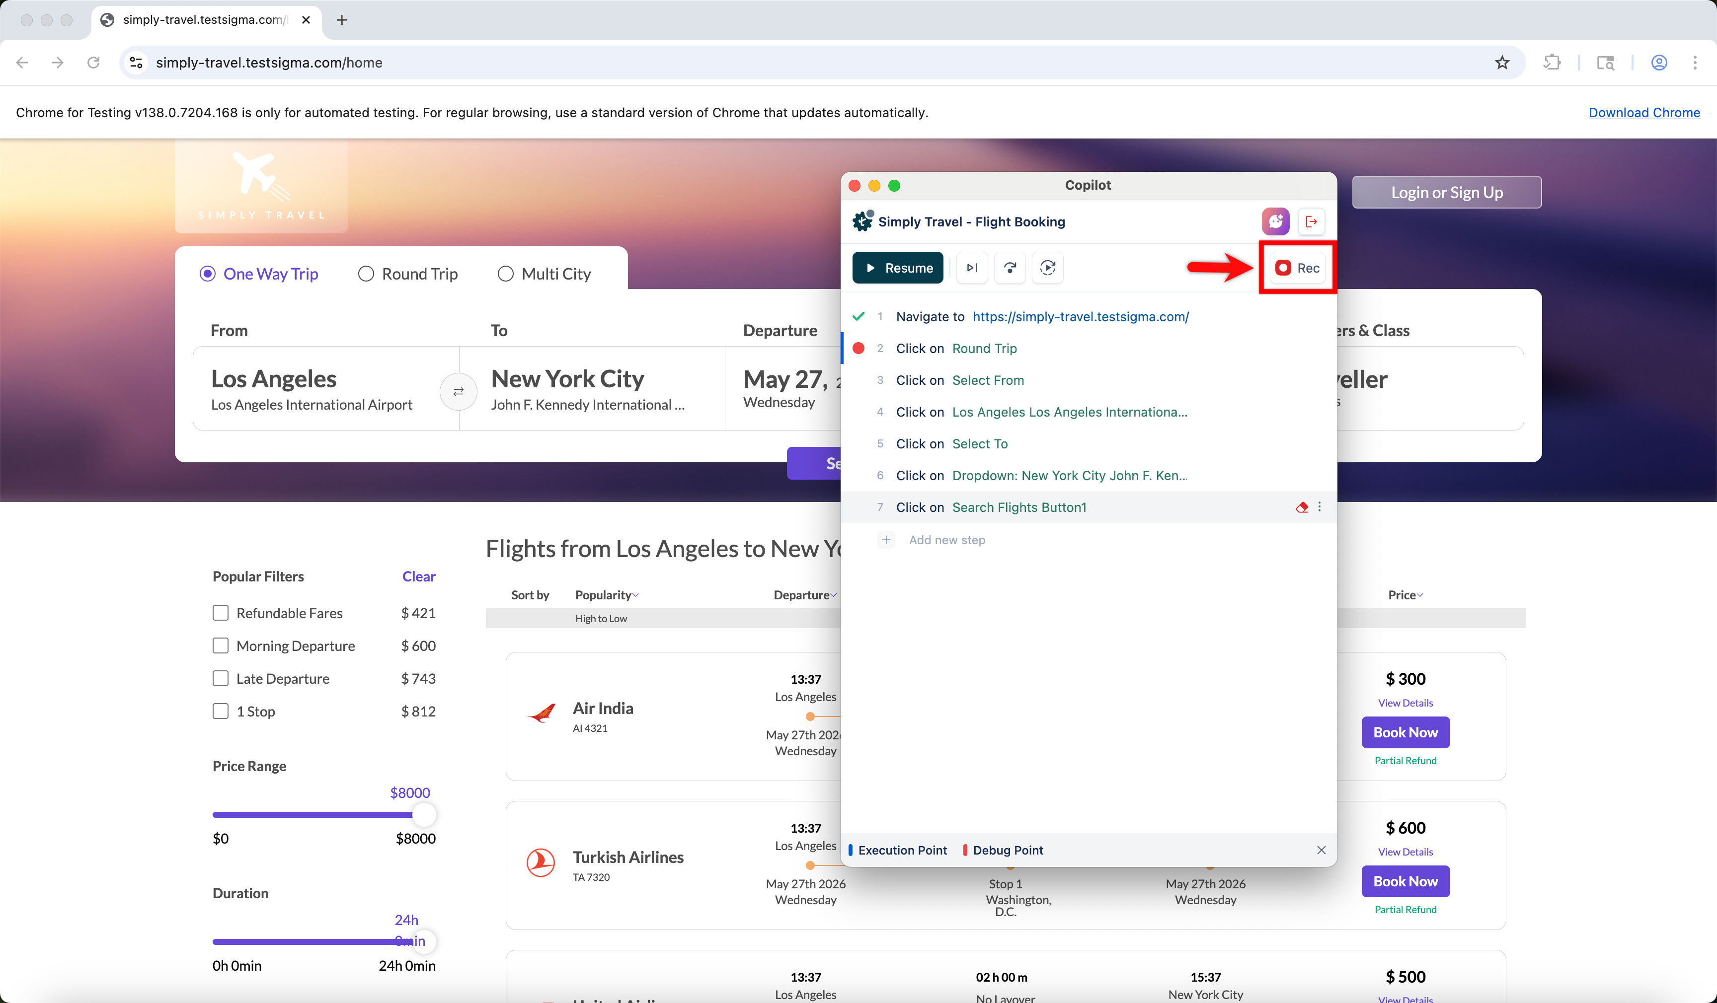Screen dimensions: 1717x1003
Task: Click Book Now for the $600 flight
Action: [x=1405, y=882]
